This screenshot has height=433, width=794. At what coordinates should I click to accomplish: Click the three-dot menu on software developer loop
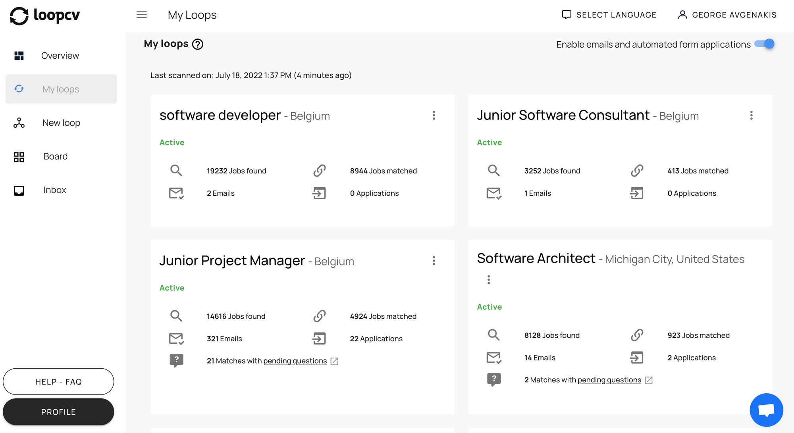click(x=434, y=115)
